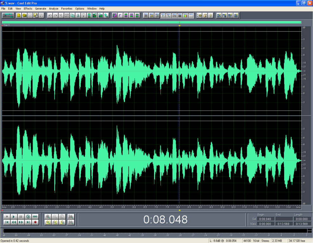Click the green horizontal scroll bar above waveform

click(151, 22)
